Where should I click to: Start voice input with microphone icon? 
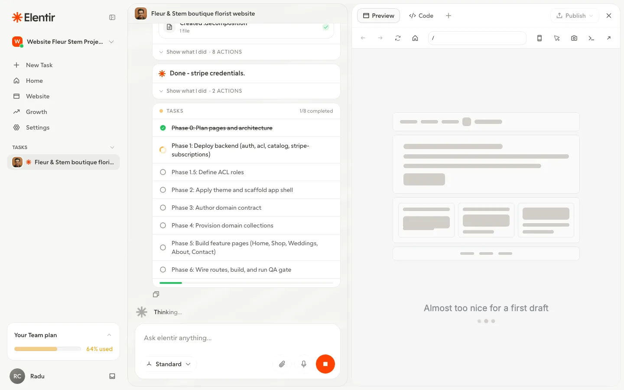[x=304, y=364]
